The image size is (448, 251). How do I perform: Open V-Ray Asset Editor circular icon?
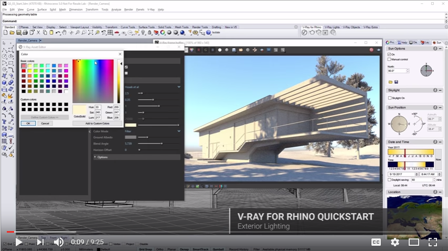click(305, 32)
